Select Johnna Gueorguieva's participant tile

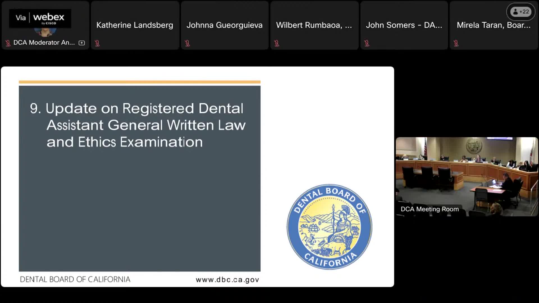(225, 25)
